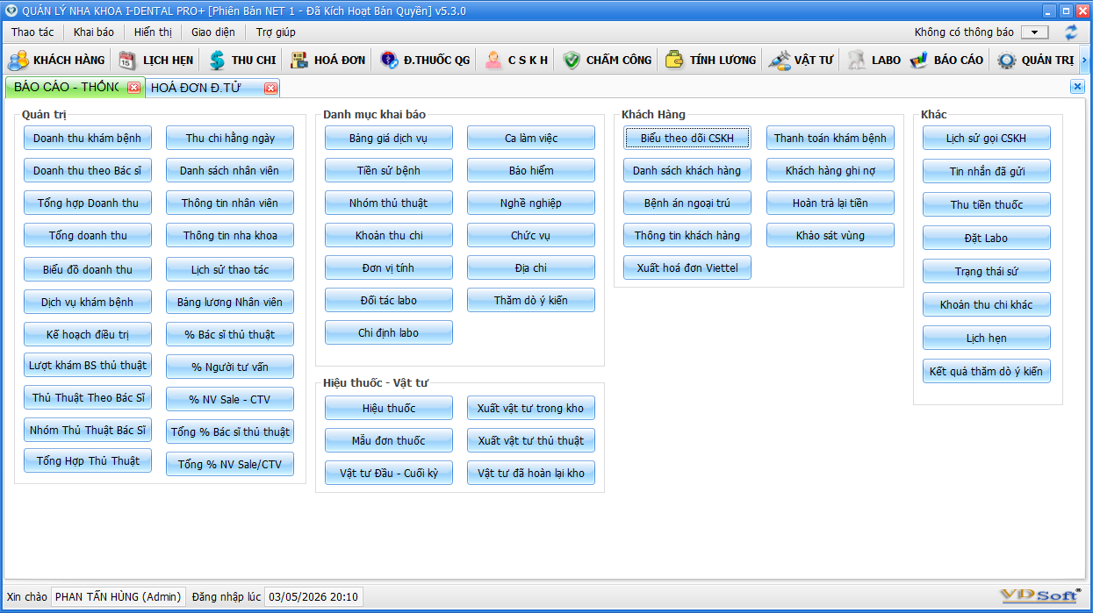Open the QUẢN TRỊ gear icon

tap(1007, 61)
